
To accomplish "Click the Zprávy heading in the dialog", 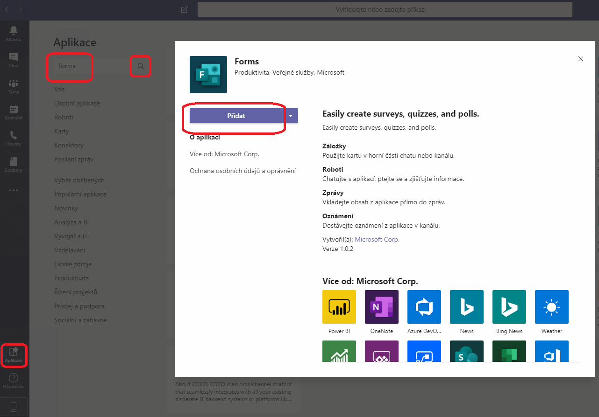I will tap(333, 193).
